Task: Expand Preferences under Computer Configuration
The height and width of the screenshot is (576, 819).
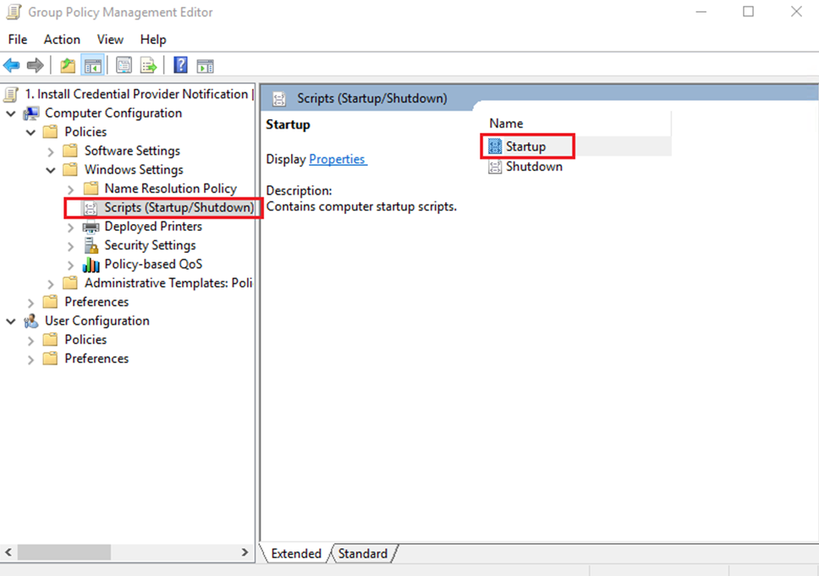Action: [30, 303]
